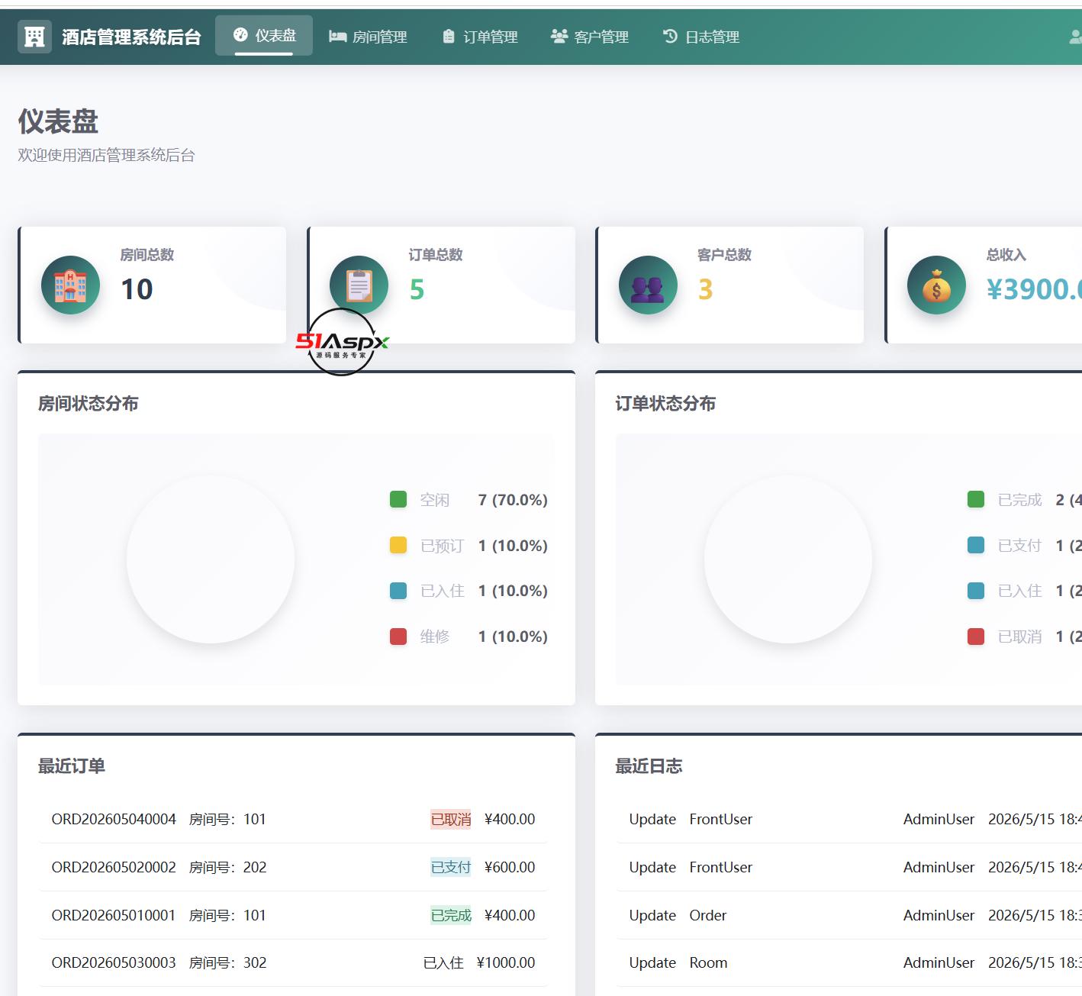This screenshot has height=996, width=1082.
Task: Click the hotel building logo icon in navbar
Action: [34, 37]
